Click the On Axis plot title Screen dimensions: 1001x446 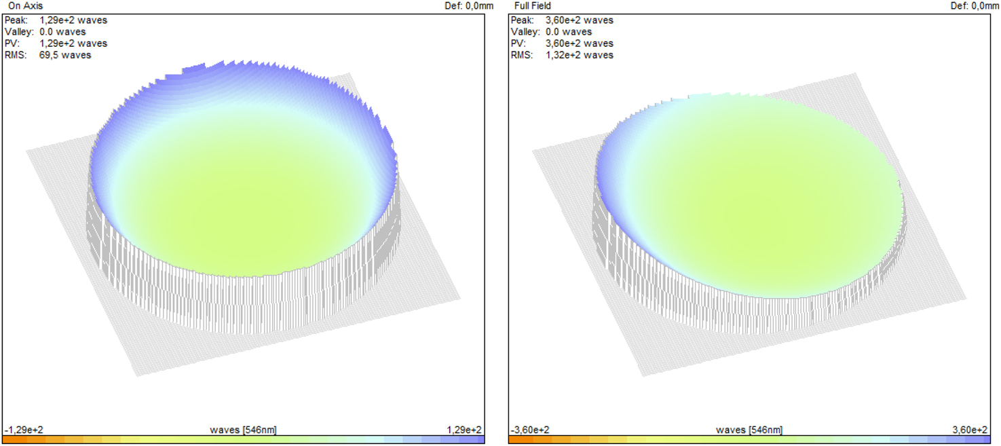tap(25, 5)
